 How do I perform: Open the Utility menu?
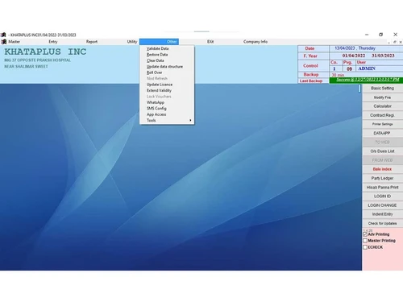132,42
